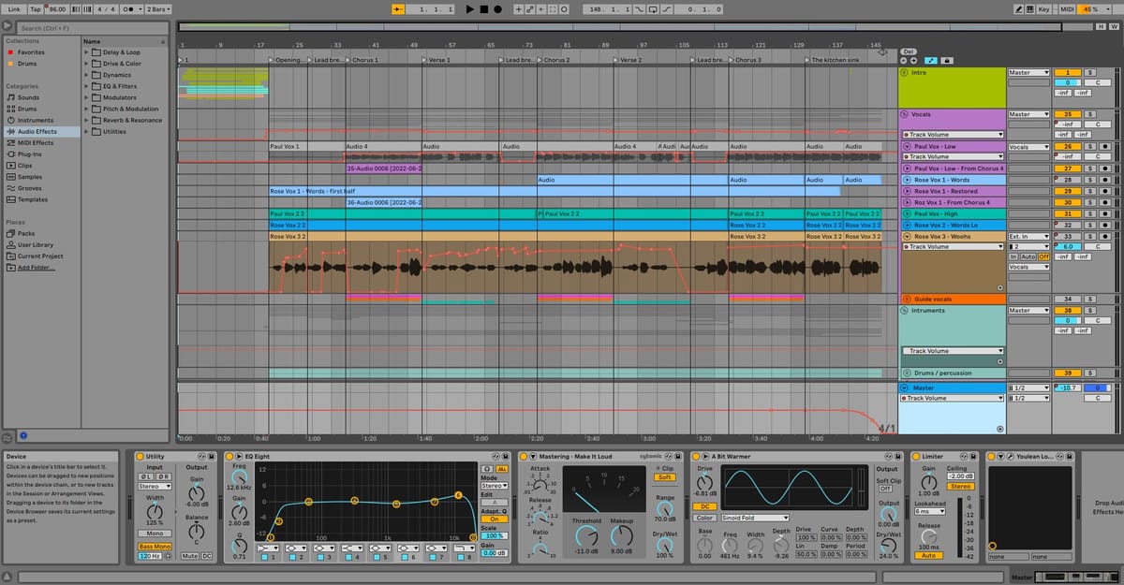Jump to Next Locator arrow
The image size is (1124, 585).
(x=915, y=61)
